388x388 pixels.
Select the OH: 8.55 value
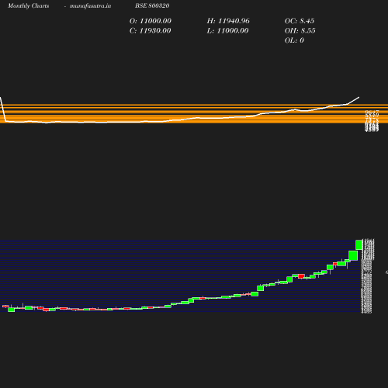[x=300, y=31]
